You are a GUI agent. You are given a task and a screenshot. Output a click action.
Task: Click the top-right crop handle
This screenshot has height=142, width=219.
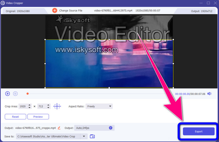[x=173, y=39]
